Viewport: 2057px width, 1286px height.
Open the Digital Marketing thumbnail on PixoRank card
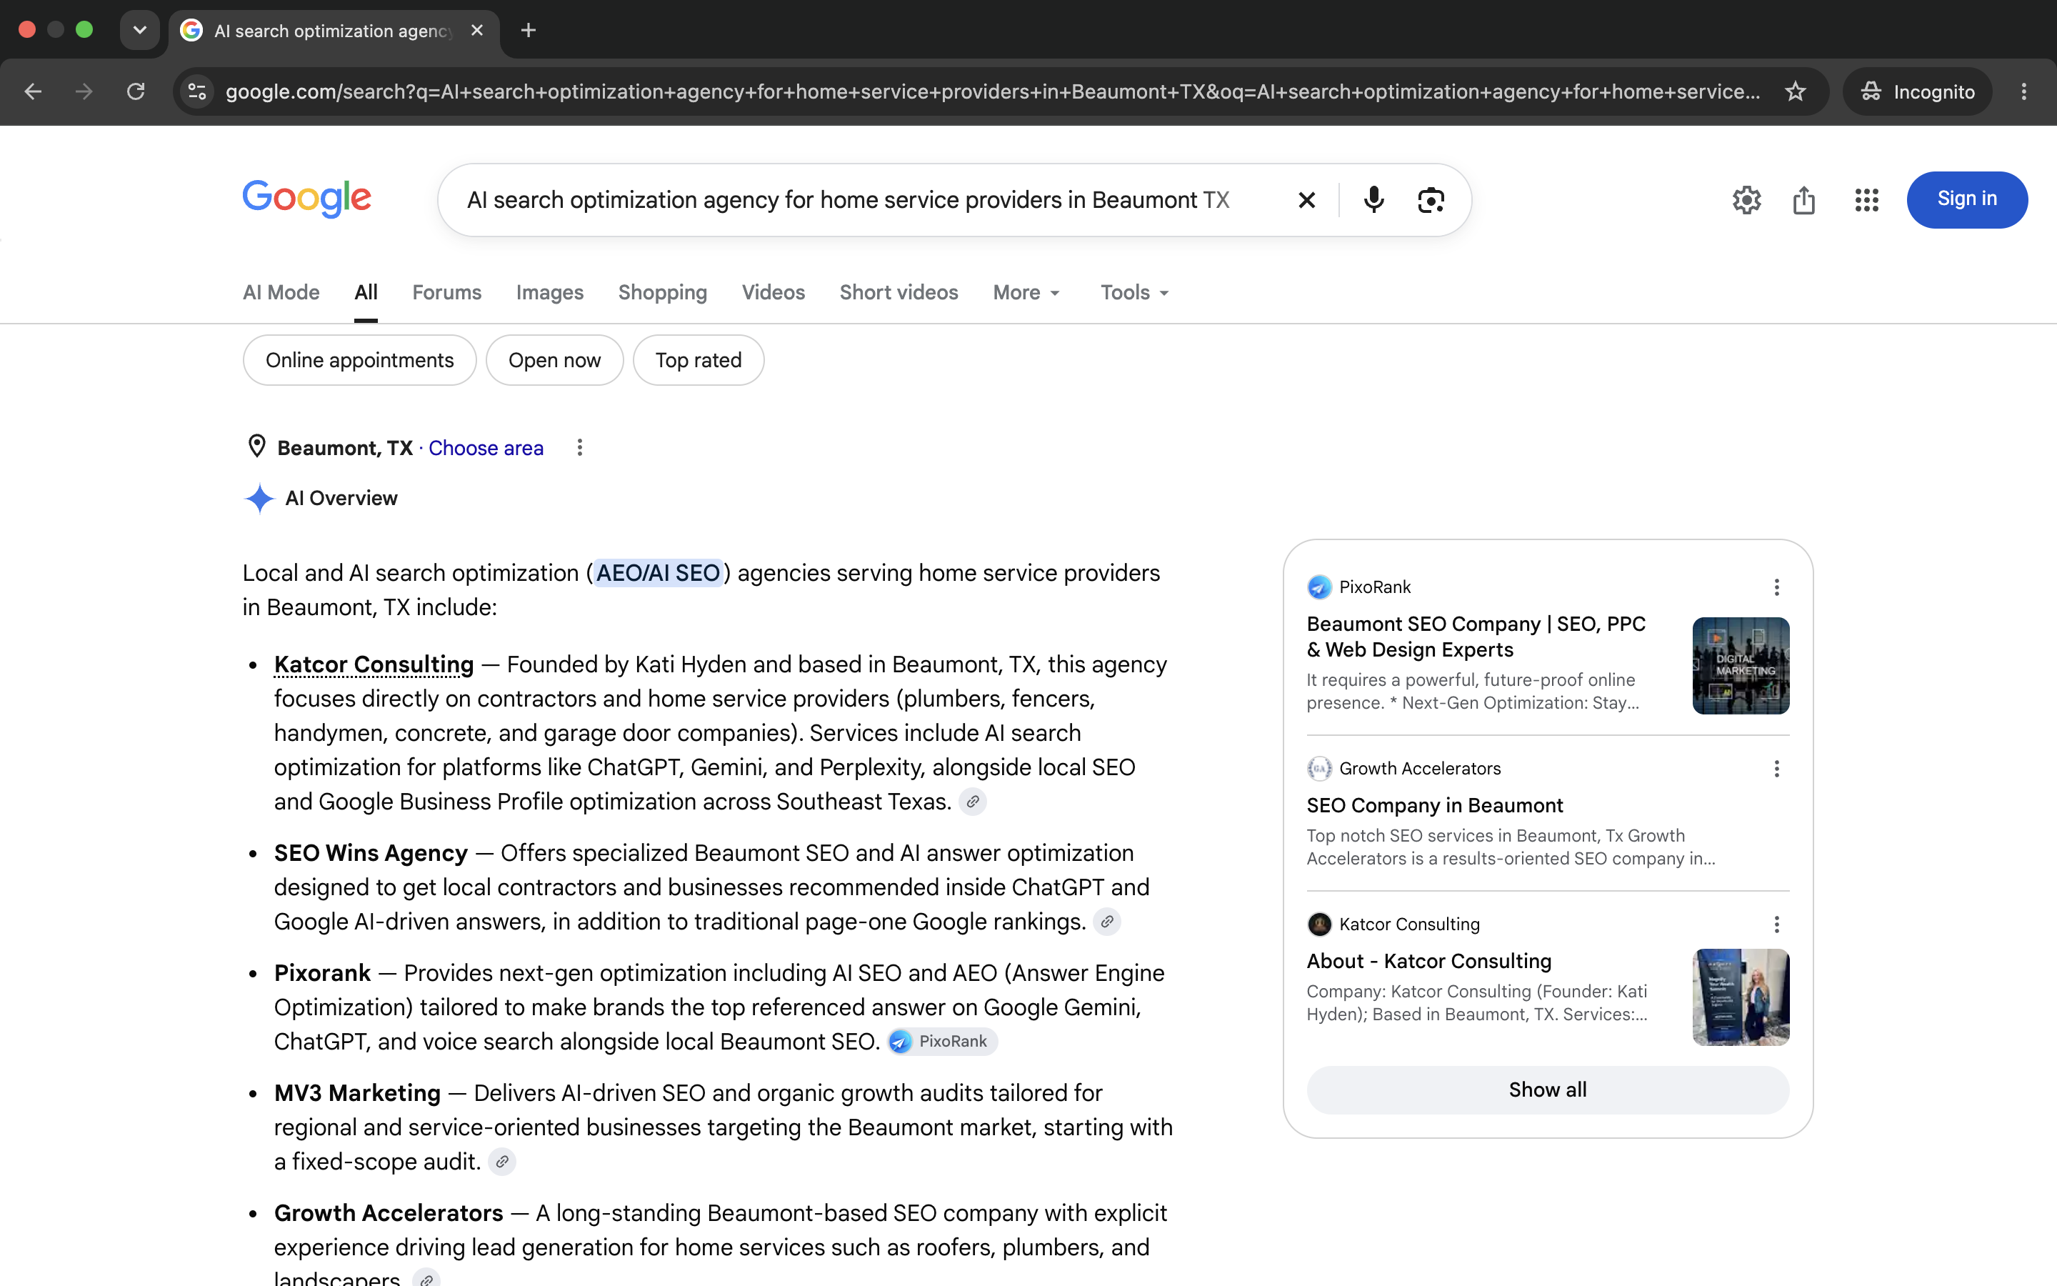tap(1741, 666)
